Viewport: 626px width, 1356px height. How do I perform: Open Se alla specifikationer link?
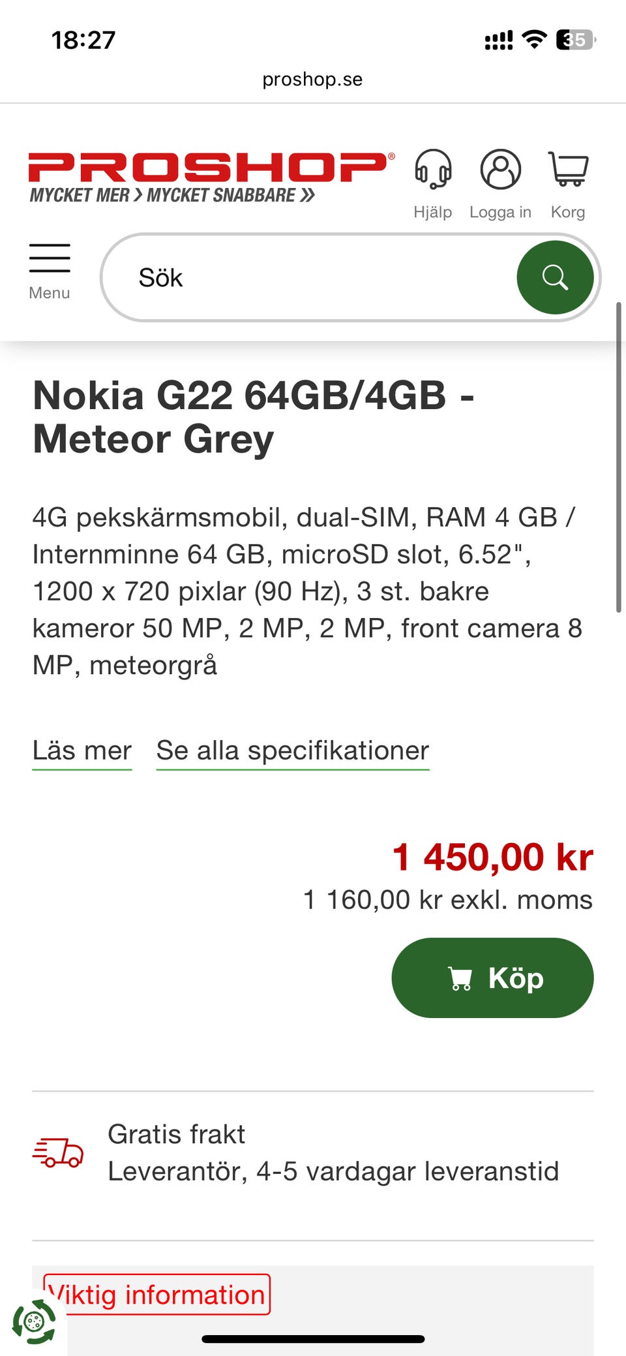pos(292,750)
